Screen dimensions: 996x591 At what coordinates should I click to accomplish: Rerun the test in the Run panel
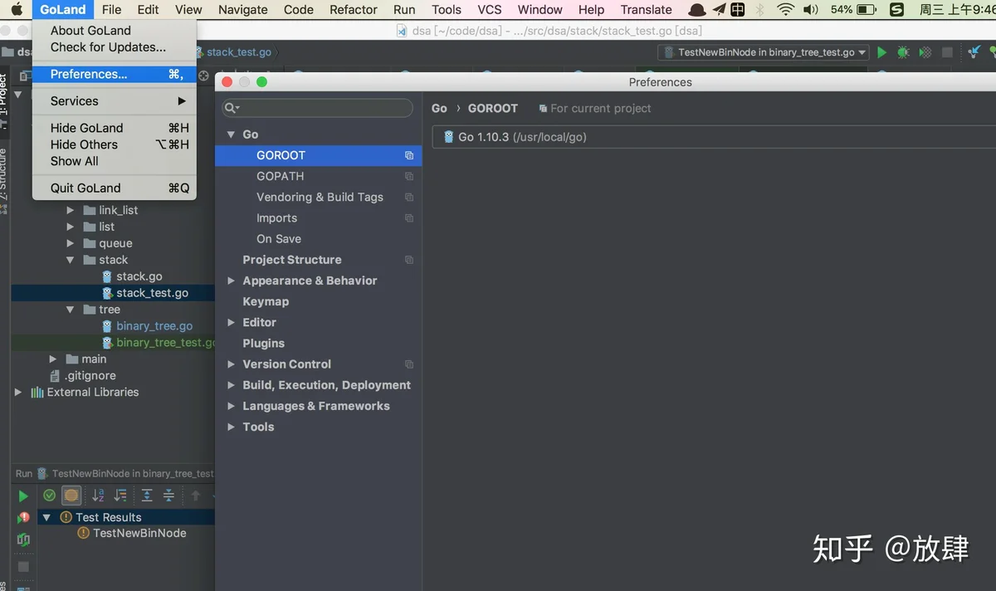click(23, 496)
